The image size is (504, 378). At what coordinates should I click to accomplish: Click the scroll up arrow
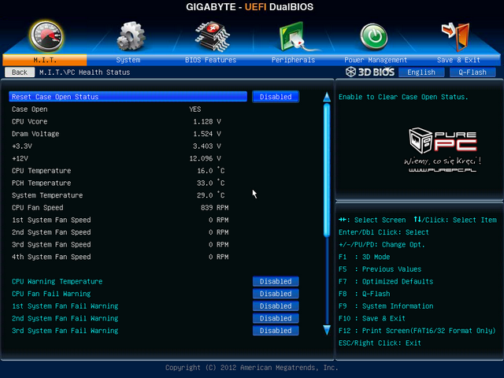click(327, 97)
